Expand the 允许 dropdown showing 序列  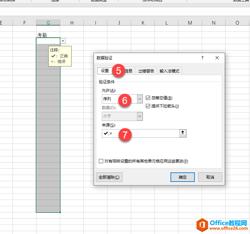[140, 99]
